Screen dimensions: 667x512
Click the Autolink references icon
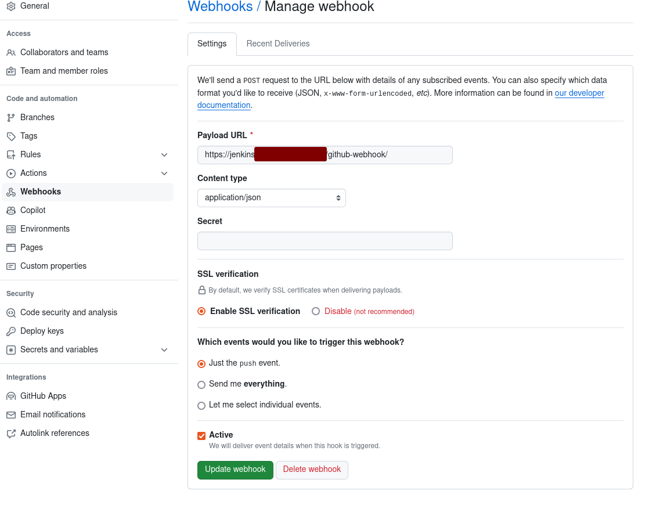[11, 433]
